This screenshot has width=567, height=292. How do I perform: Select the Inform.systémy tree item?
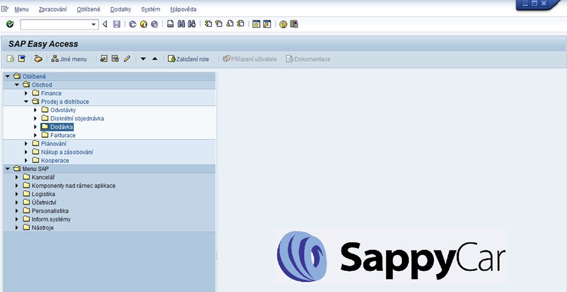(x=51, y=219)
